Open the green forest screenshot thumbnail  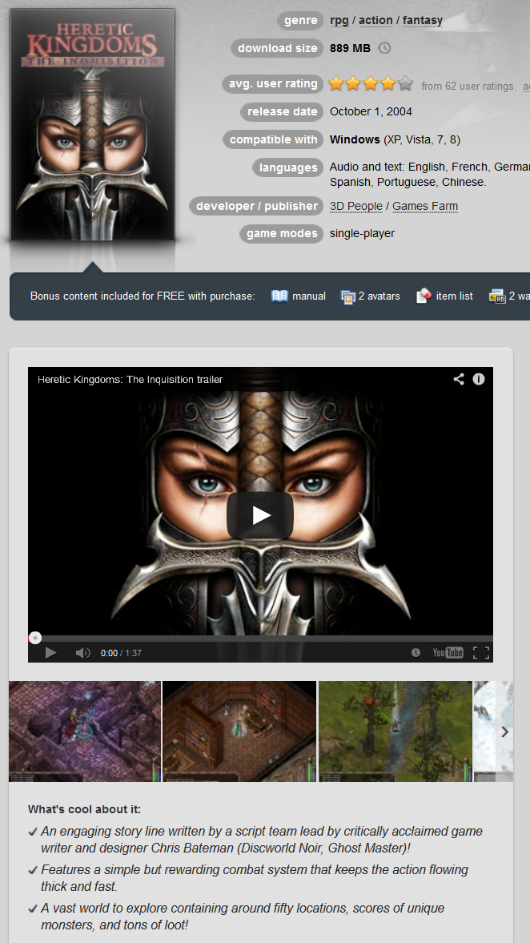395,731
